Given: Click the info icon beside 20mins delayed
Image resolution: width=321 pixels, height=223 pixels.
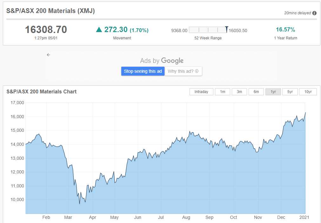Looking at the screenshot, I should 314,13.
